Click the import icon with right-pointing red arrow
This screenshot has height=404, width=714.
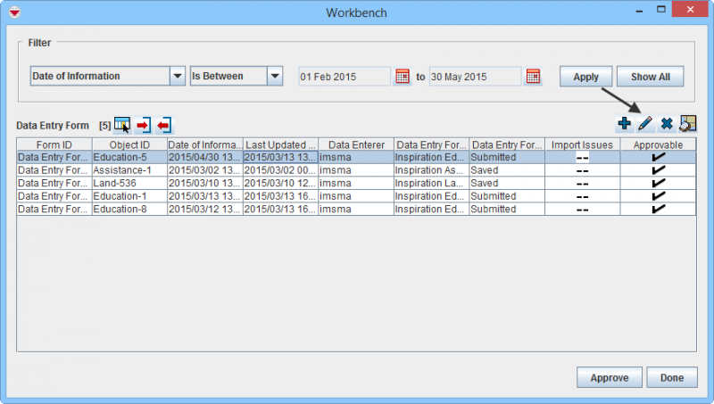[x=143, y=124]
